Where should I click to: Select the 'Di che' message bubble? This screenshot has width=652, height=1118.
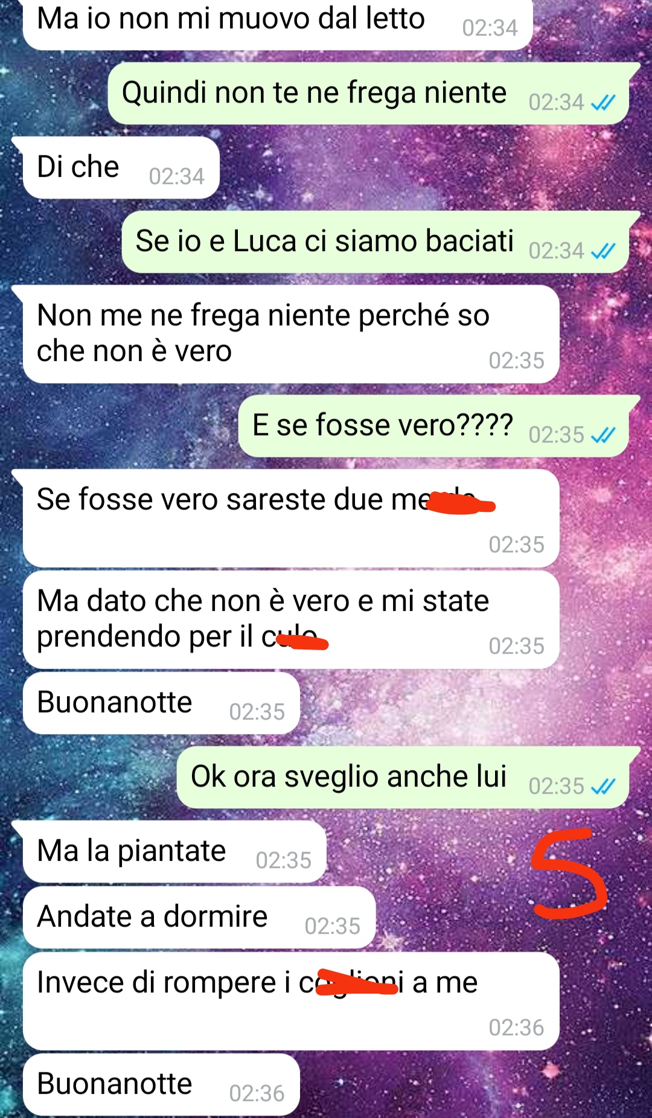(121, 167)
